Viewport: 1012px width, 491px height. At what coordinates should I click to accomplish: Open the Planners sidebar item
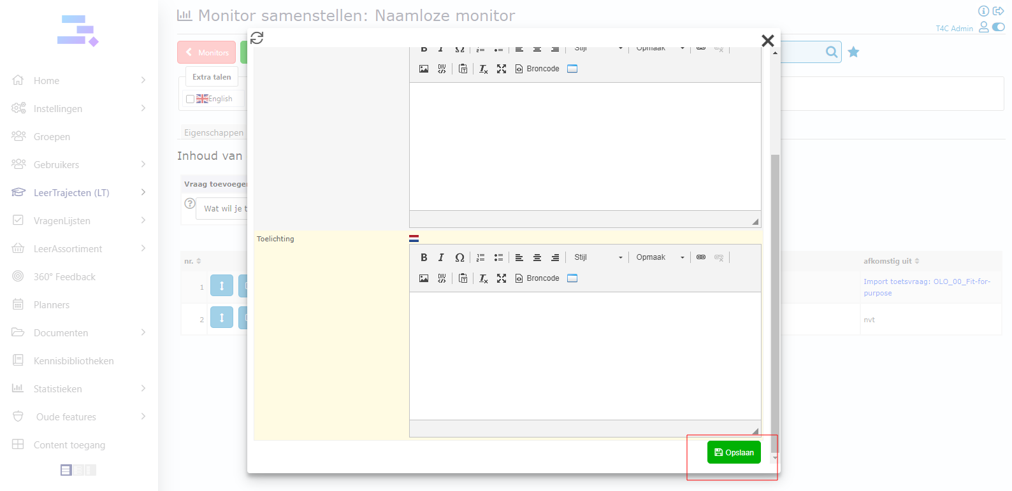coord(52,305)
